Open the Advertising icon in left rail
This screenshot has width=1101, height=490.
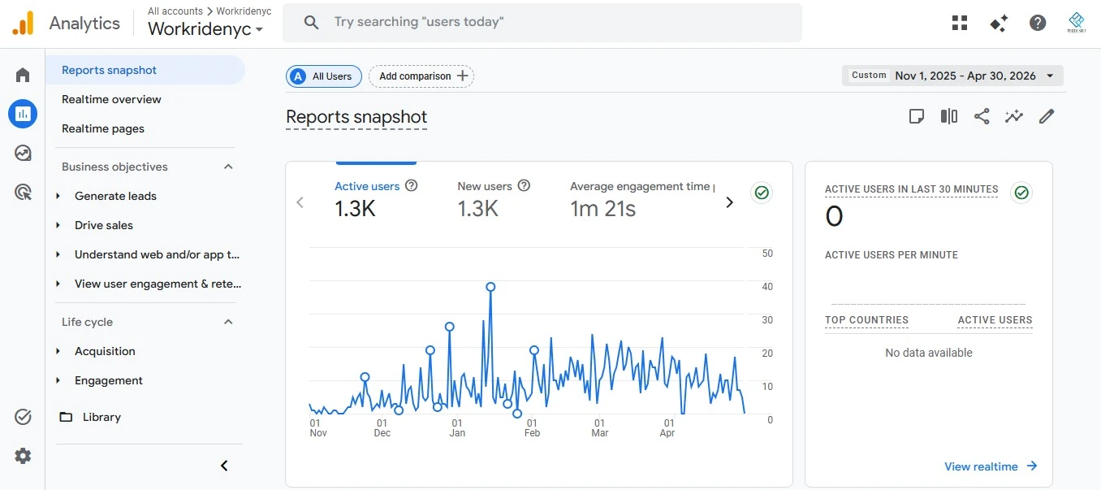(x=23, y=192)
